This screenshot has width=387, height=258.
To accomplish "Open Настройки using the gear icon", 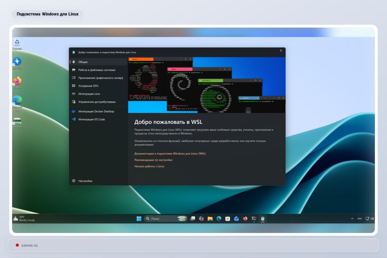I will [74, 181].
